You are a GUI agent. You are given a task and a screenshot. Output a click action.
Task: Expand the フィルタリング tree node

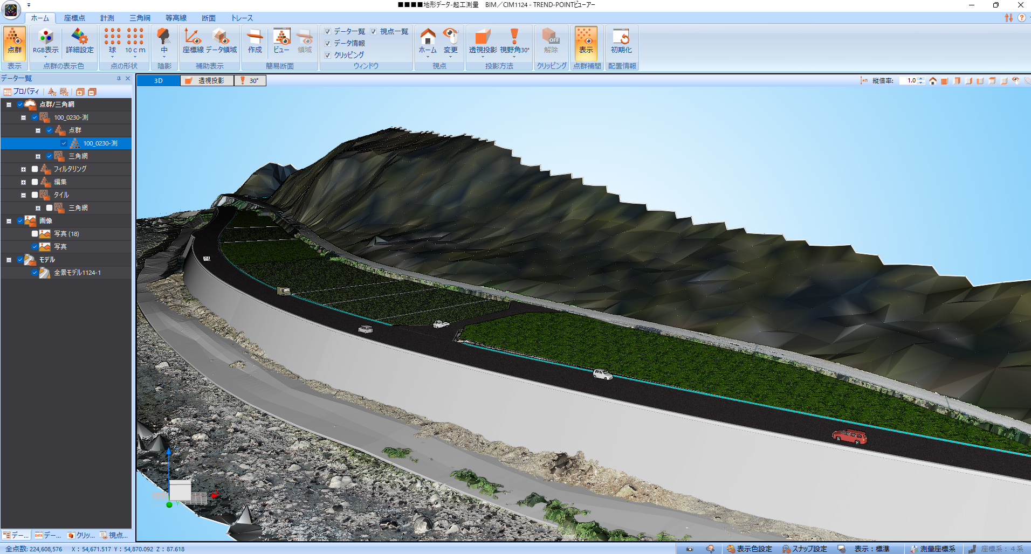(23, 169)
